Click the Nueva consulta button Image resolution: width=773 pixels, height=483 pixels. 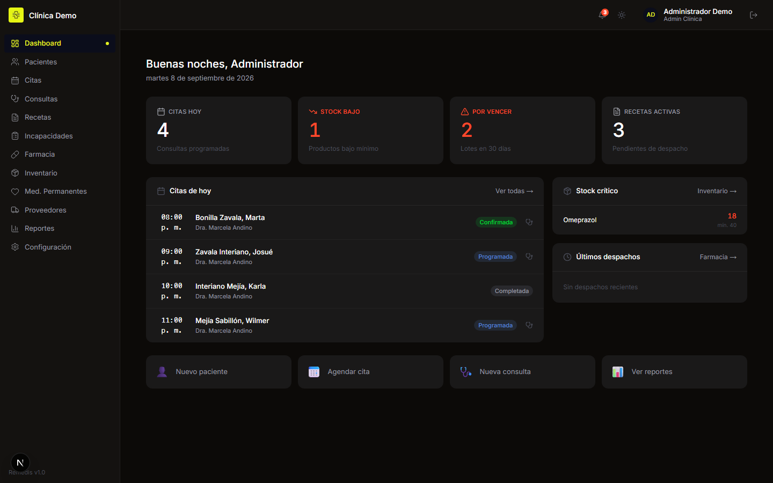pos(522,372)
